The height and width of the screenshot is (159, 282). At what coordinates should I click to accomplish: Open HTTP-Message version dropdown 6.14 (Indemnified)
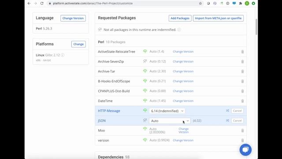point(167,111)
